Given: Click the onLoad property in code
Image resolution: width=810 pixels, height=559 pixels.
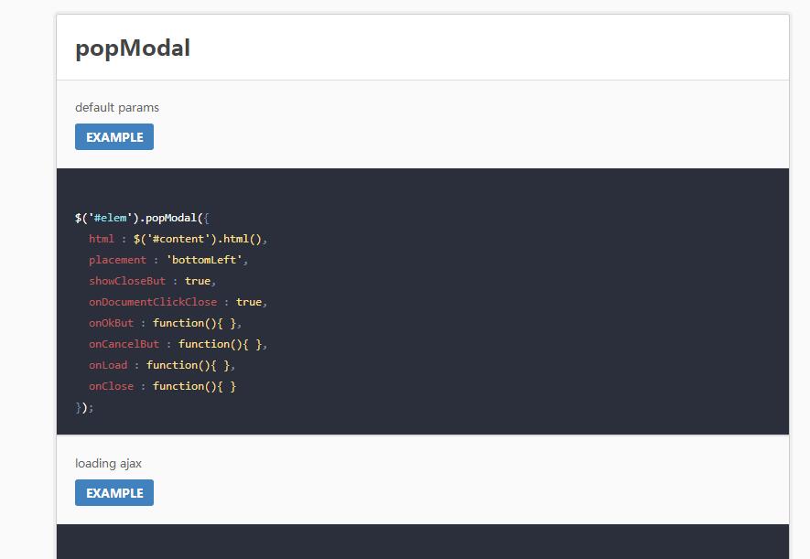Looking at the screenshot, I should (108, 365).
